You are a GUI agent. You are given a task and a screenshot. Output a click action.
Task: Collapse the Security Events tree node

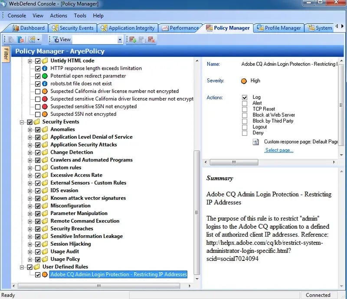pyautogui.click(x=22, y=122)
